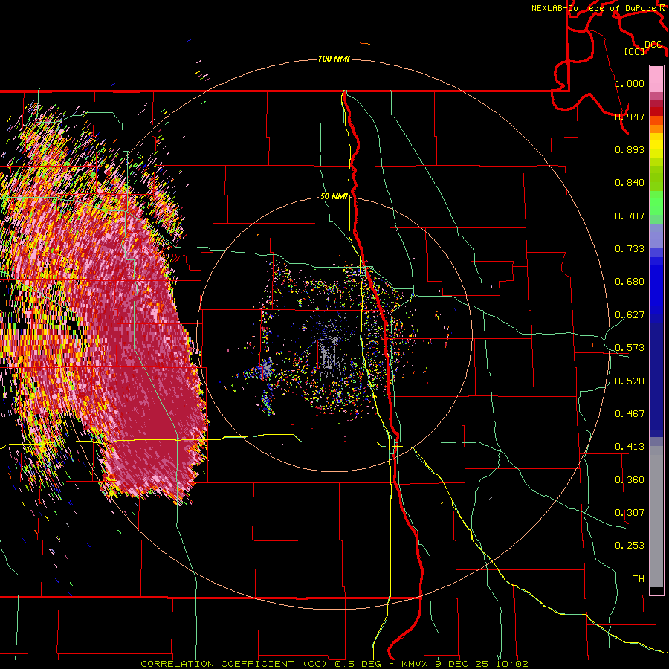The image size is (669, 669).
Task: Click the 0.893 scale value
Action: click(x=630, y=149)
